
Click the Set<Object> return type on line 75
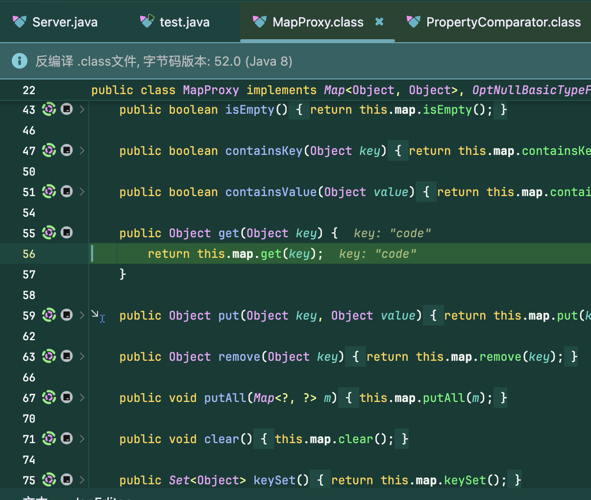[207, 480]
